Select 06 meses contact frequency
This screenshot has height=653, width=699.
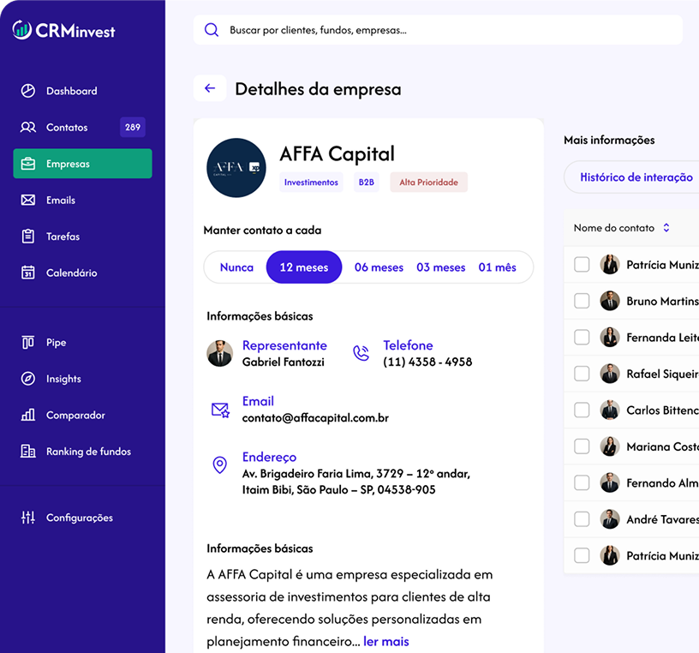point(379,267)
